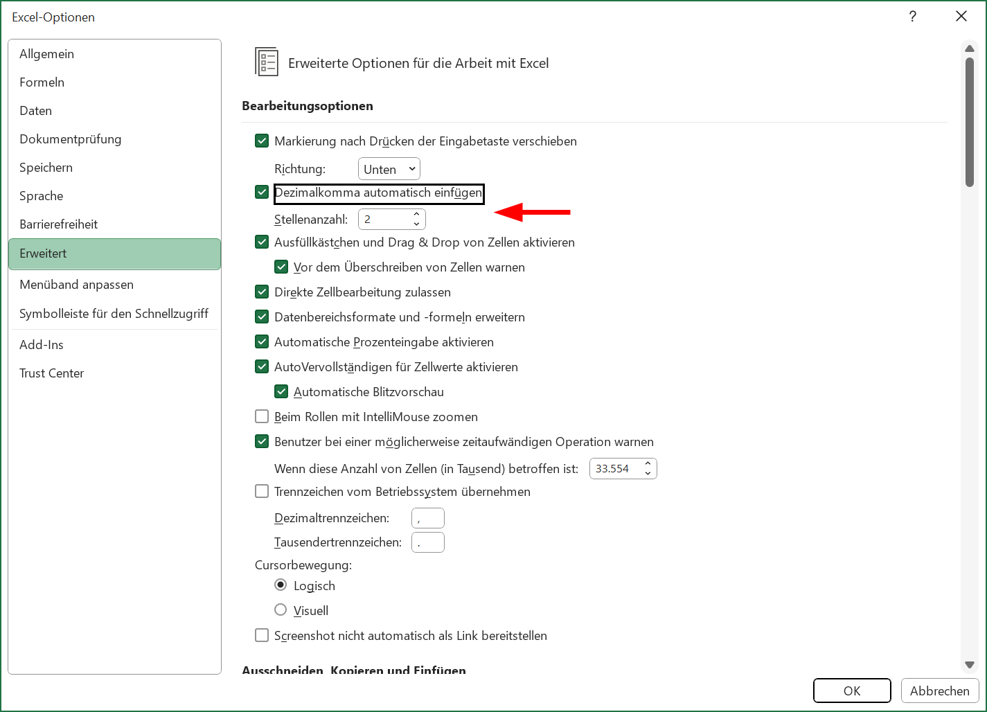Uncheck Dezimalkomma automatisch einfügen
This screenshot has width=987, height=712.
[262, 193]
